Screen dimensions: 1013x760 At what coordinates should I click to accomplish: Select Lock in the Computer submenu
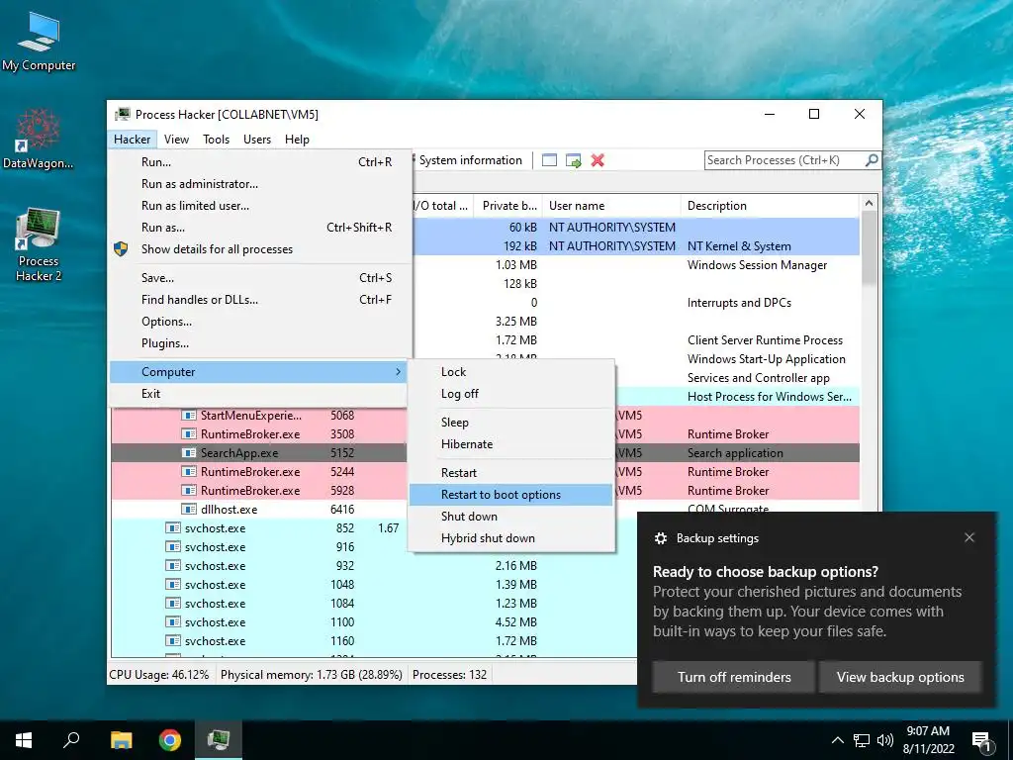511,372
